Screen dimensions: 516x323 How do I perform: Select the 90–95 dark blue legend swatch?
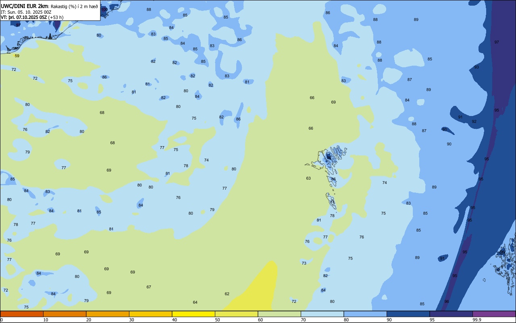pyautogui.click(x=408, y=314)
